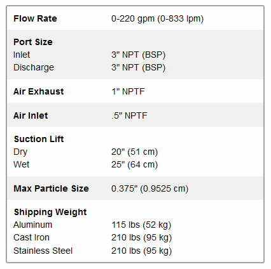The width and height of the screenshot is (271, 269).
Task: Select the Aluminum 115 lbs (52 kg) value
Action: tap(141, 225)
